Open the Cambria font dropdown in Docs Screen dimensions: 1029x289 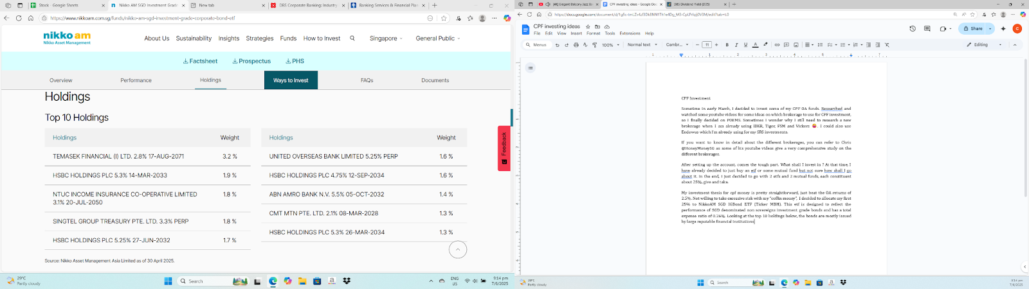tap(677, 45)
